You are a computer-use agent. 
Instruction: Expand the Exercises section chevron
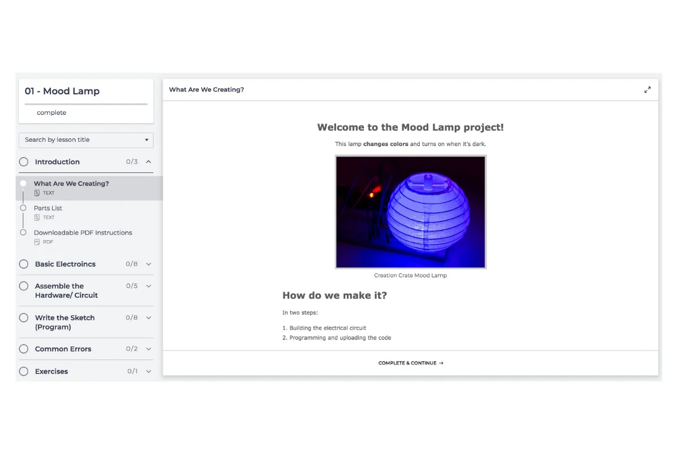click(x=149, y=371)
